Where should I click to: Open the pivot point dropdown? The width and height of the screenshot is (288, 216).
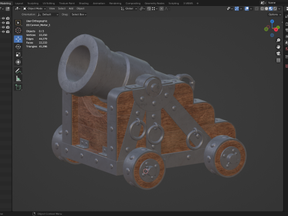(x=142, y=8)
